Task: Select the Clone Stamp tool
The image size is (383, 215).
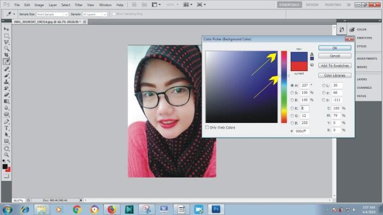Action: (6, 82)
